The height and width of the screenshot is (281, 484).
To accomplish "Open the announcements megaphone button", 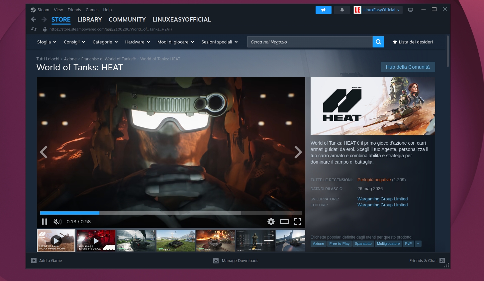I will click(324, 10).
